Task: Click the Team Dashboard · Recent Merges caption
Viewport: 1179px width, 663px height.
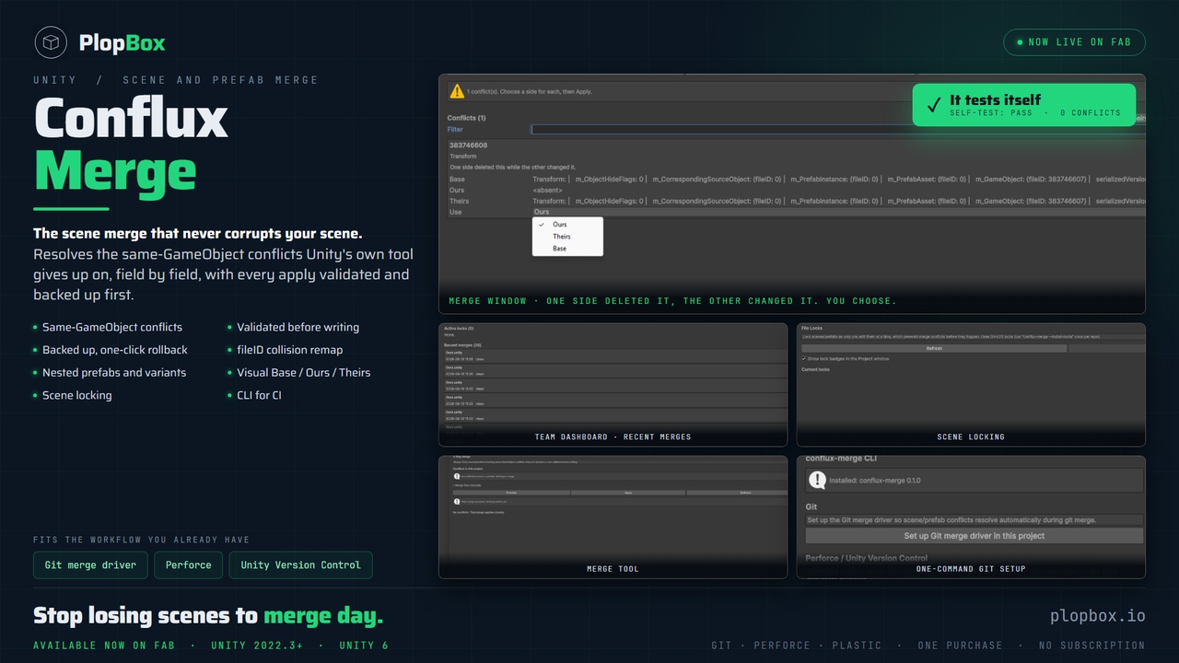Action: pyautogui.click(x=613, y=436)
